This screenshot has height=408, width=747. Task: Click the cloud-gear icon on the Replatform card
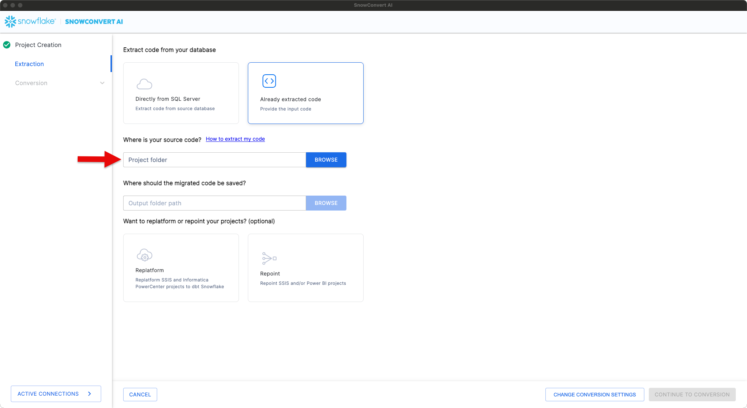[145, 255]
